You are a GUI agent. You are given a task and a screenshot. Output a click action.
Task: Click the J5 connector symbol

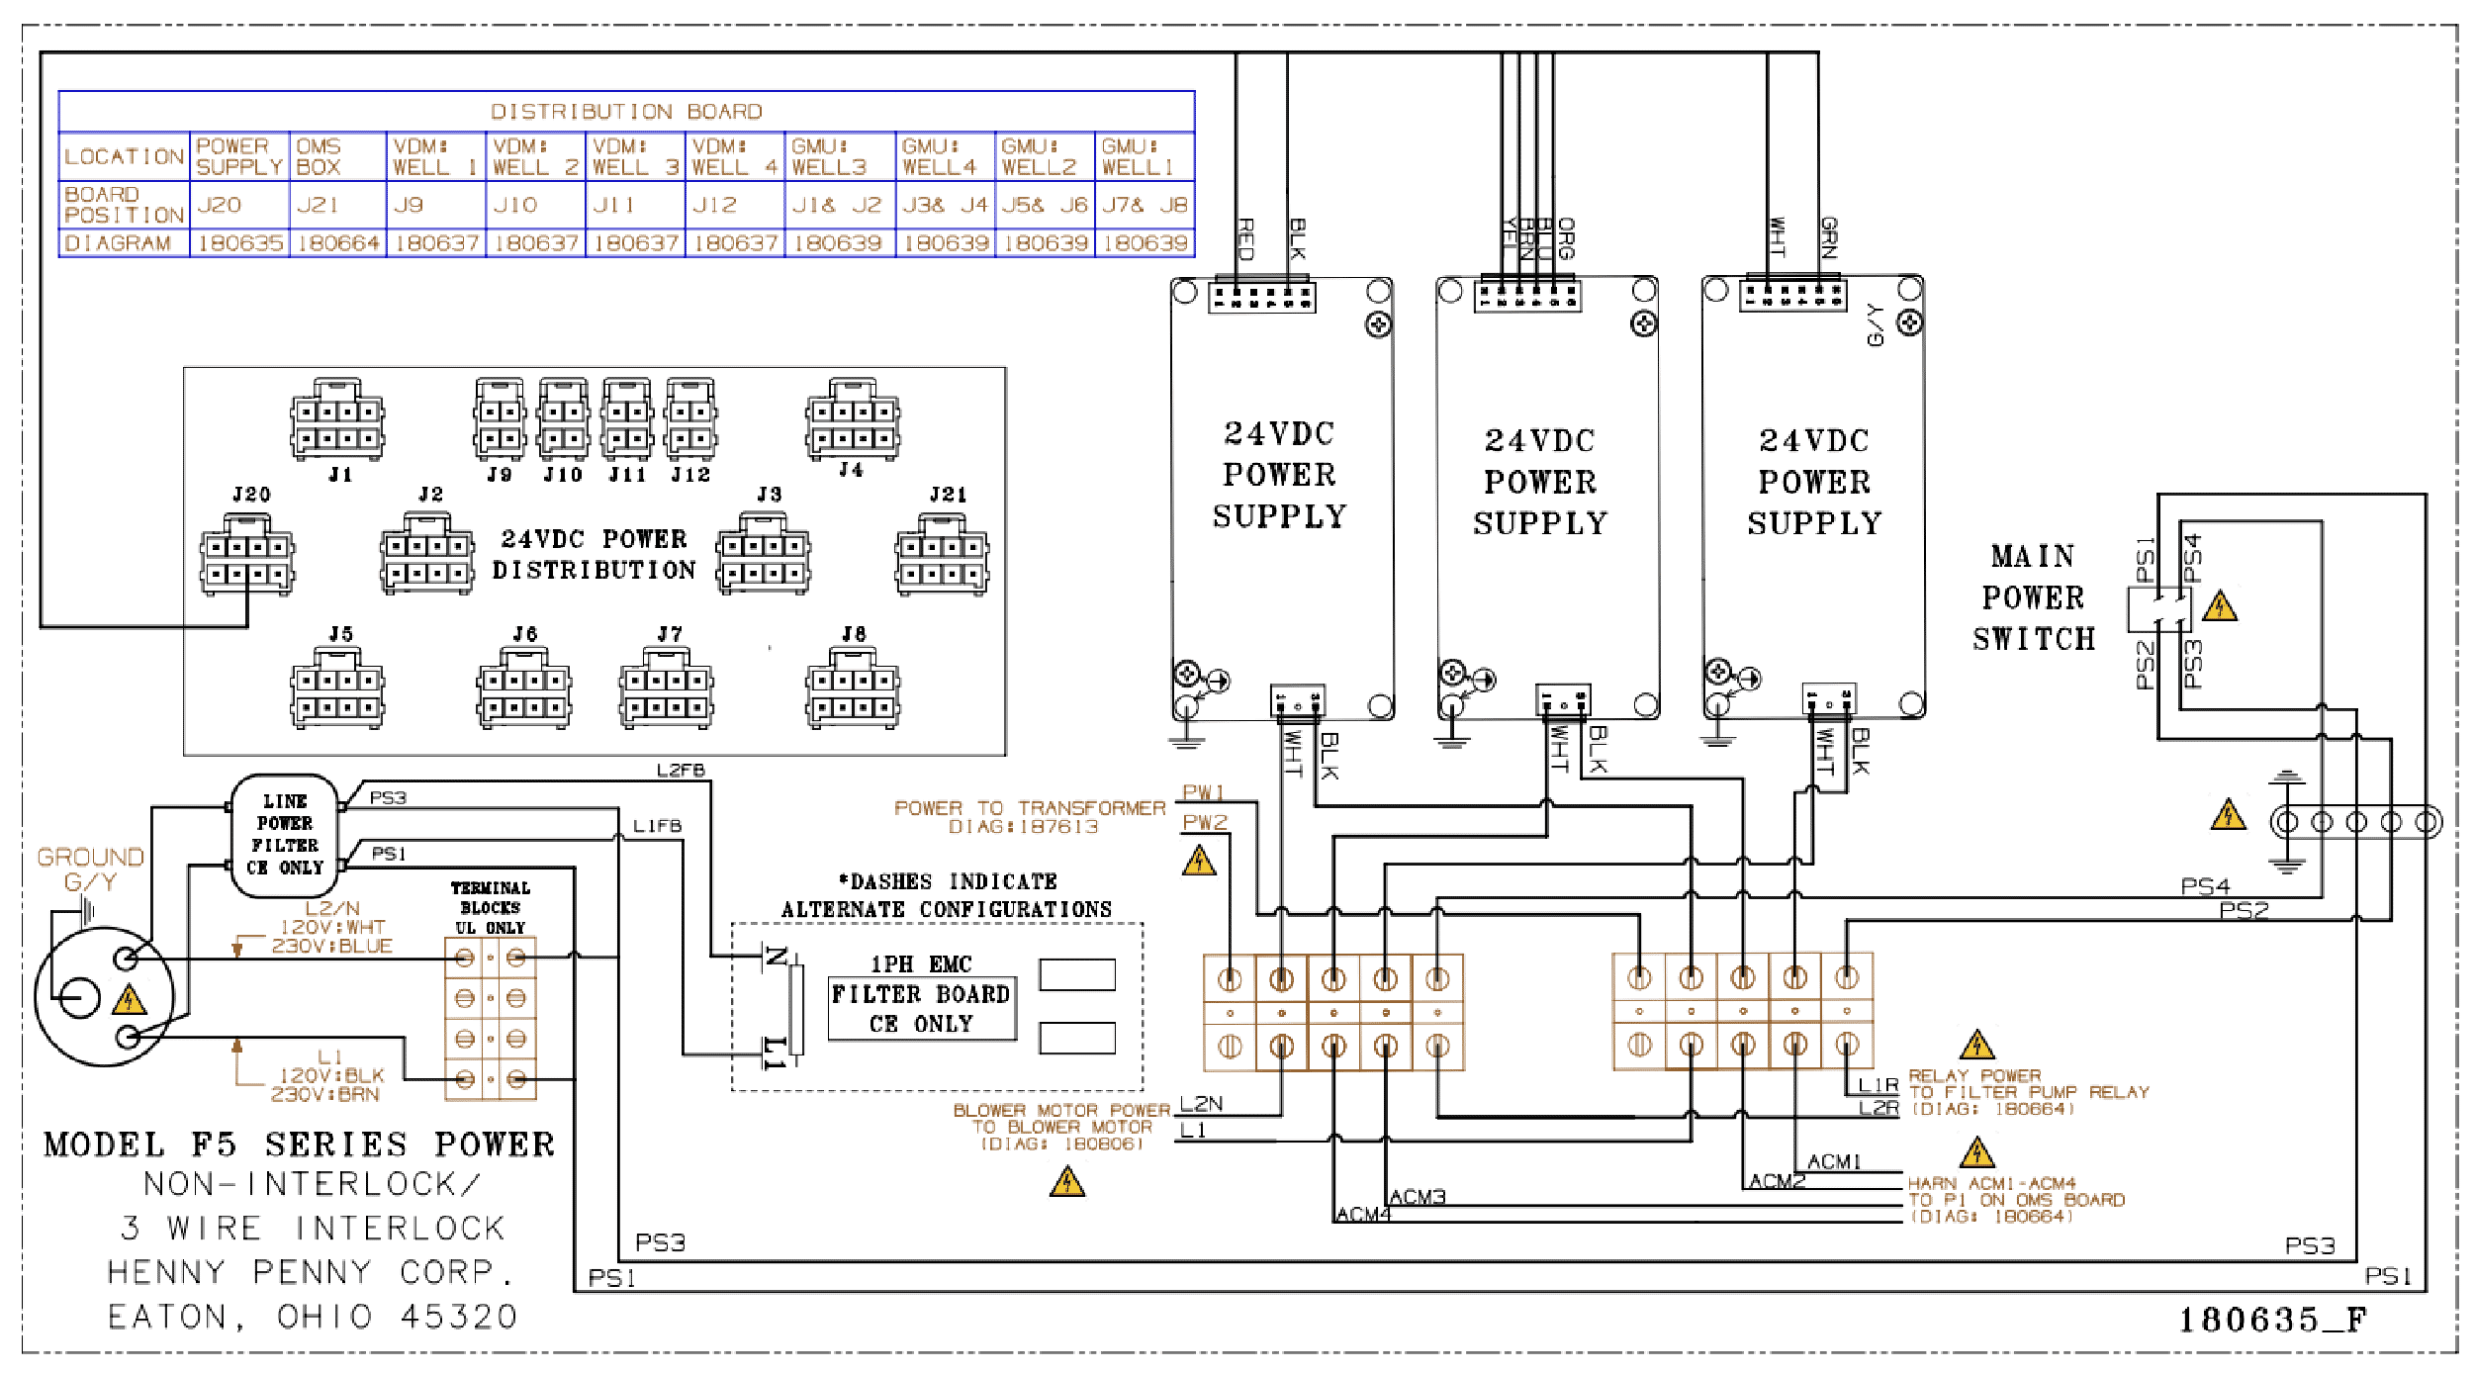[337, 687]
